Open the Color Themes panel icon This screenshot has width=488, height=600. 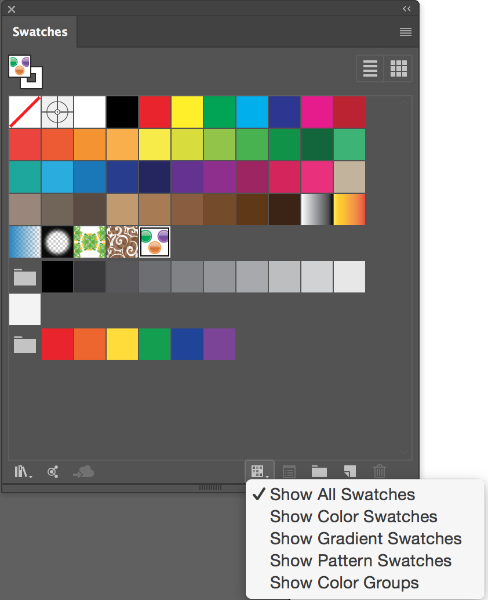click(x=53, y=472)
